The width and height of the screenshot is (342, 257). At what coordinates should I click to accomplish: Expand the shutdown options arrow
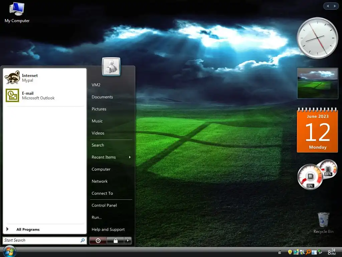[x=128, y=241]
